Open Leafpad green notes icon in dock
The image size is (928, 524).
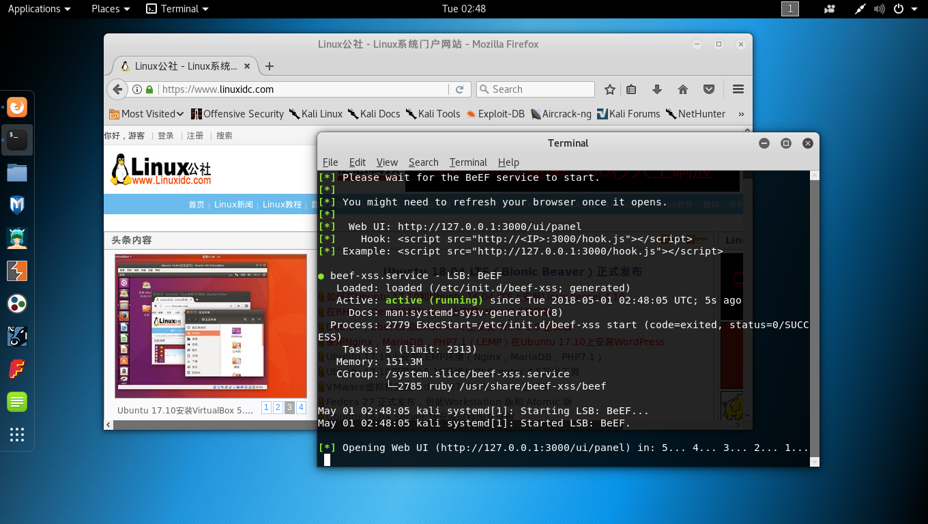click(x=17, y=402)
